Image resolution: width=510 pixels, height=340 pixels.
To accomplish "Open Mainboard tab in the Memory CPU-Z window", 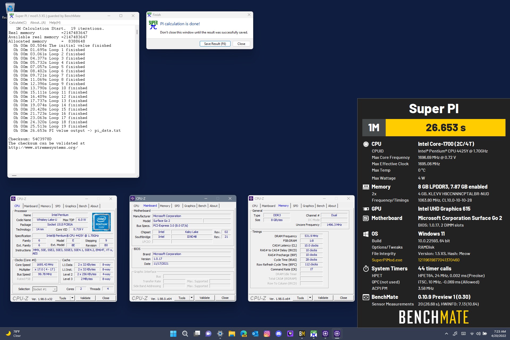I will pyautogui.click(x=269, y=206).
